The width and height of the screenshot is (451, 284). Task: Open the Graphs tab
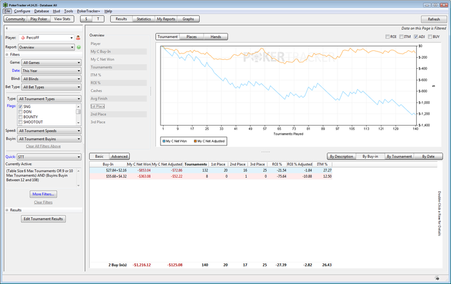click(x=188, y=19)
